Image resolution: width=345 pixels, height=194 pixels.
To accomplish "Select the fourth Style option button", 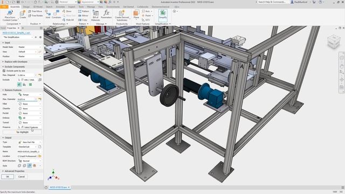I will click(34, 165).
